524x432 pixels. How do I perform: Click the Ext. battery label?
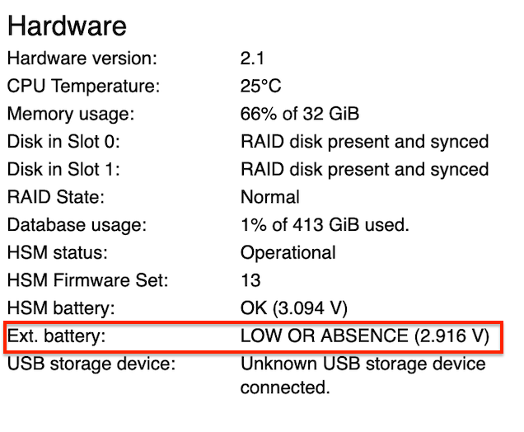point(57,336)
